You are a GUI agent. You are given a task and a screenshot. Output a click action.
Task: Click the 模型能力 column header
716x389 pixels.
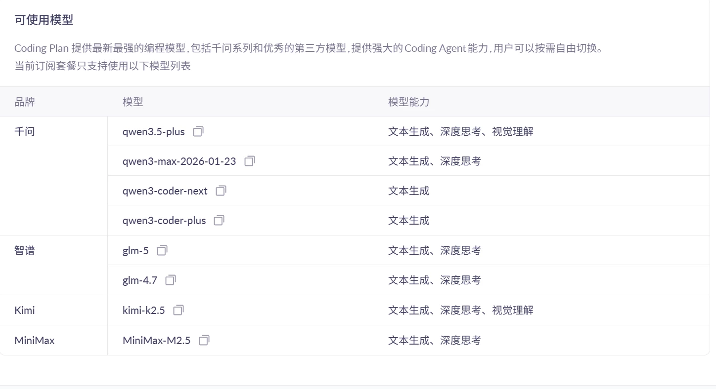point(408,102)
